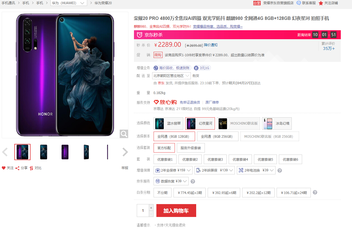Screen dimensions: 352x229
Task: Select the third thumbnail showing purple back
Action: 65,152
